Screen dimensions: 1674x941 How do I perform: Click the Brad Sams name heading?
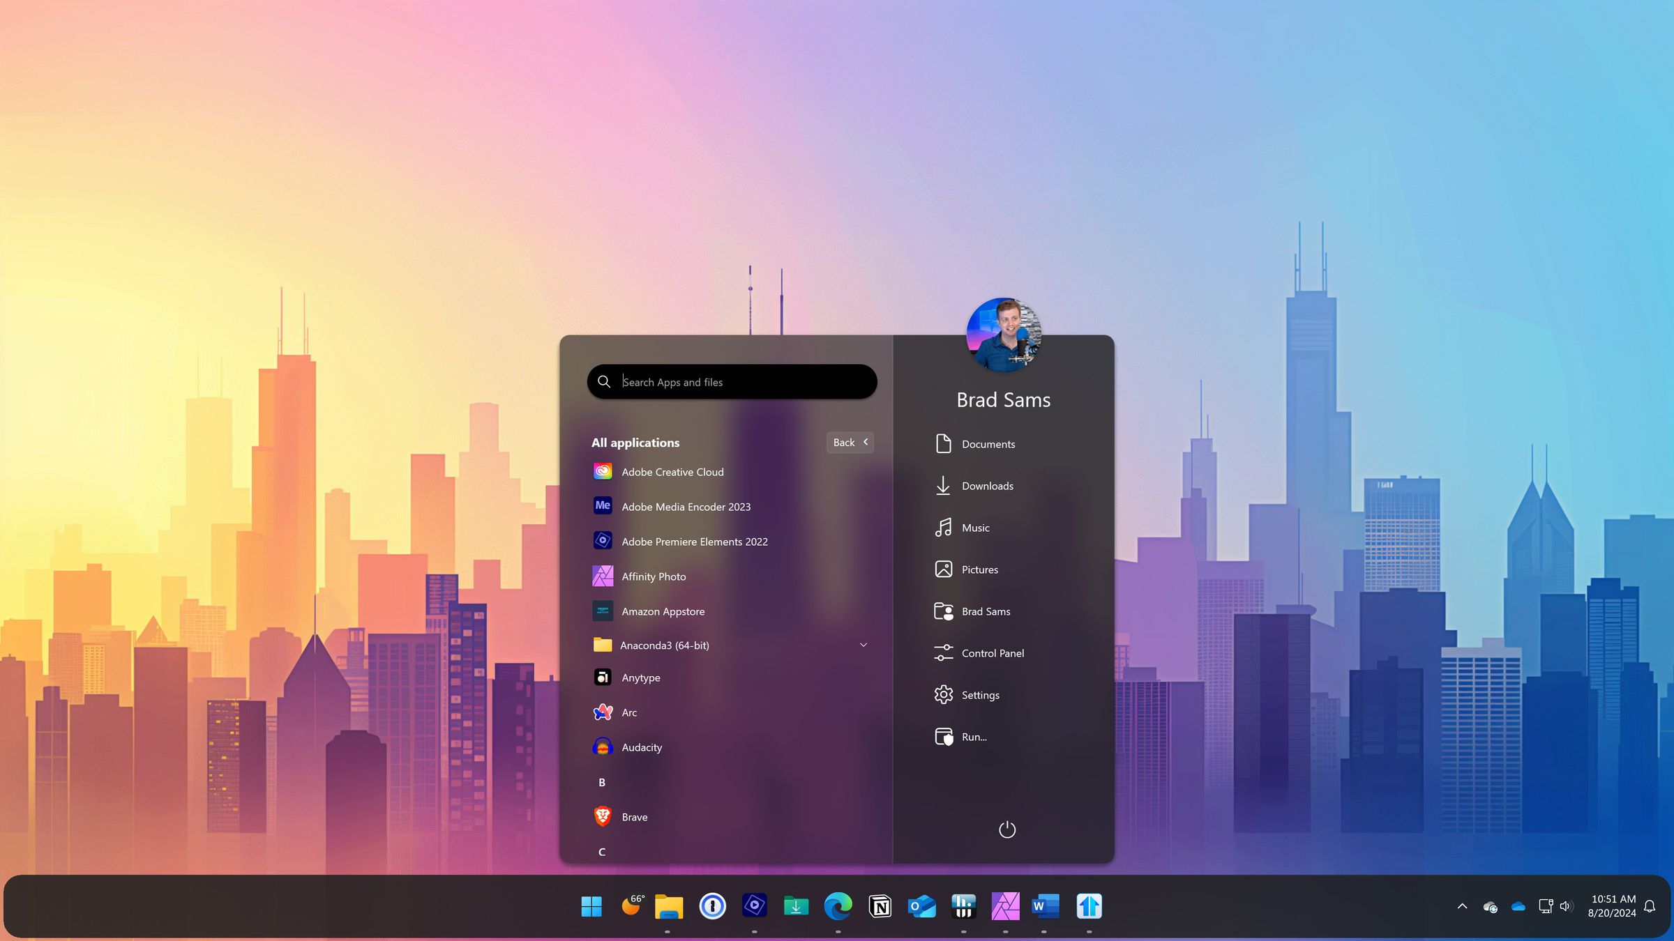click(1004, 400)
